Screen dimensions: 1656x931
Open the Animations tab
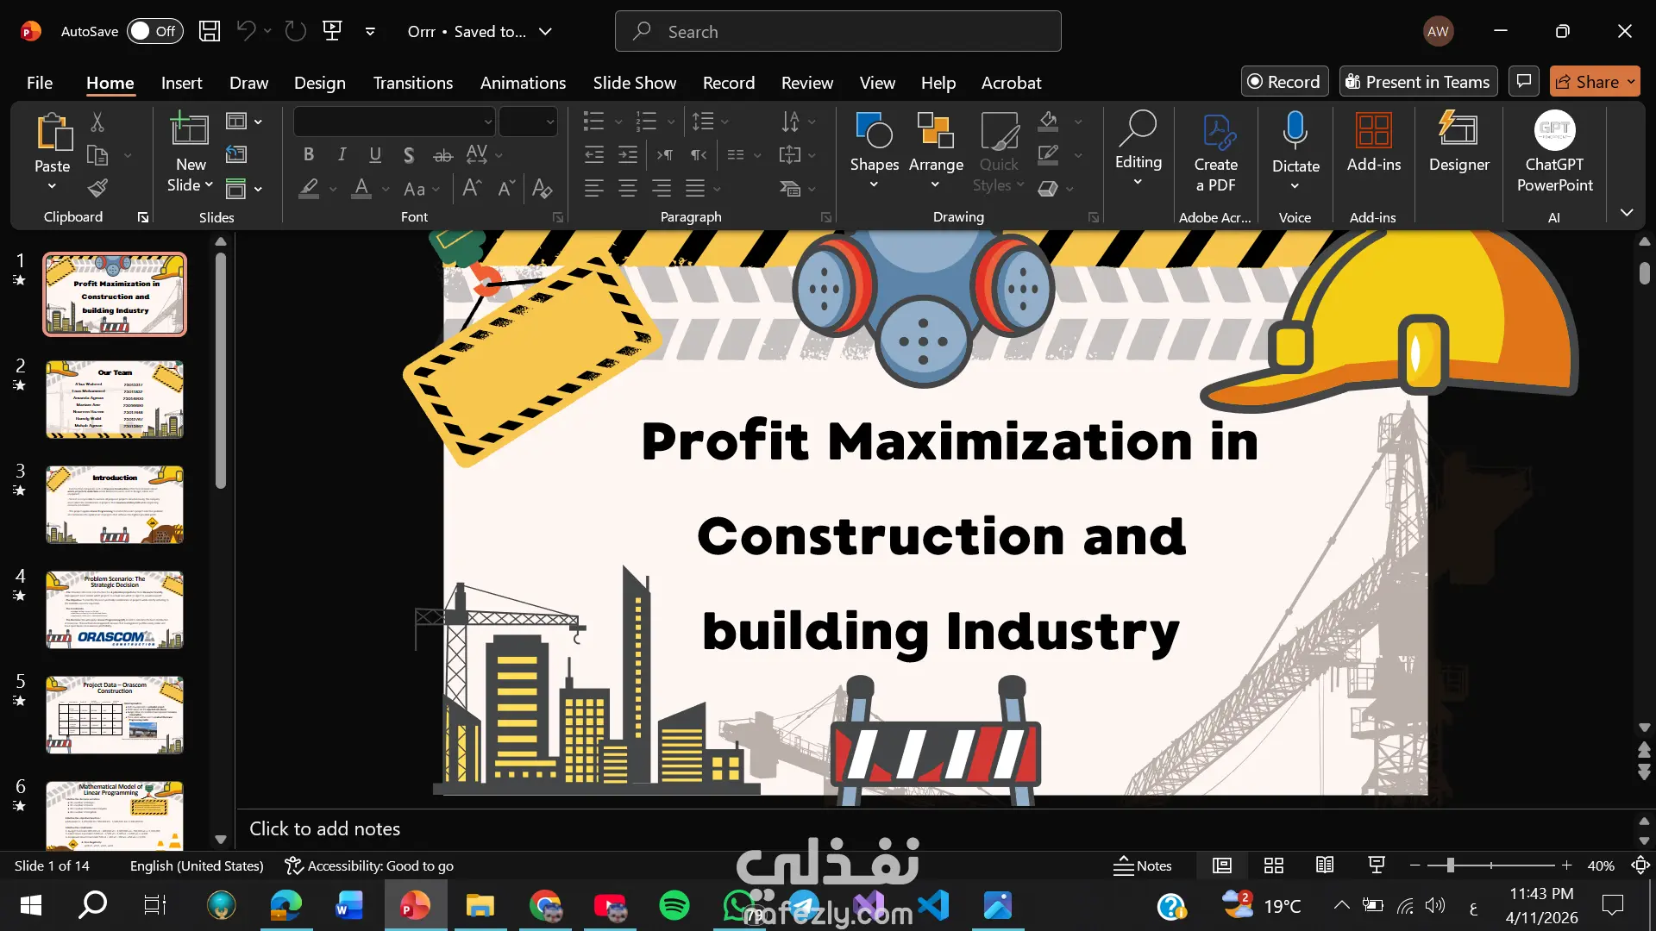523,83
